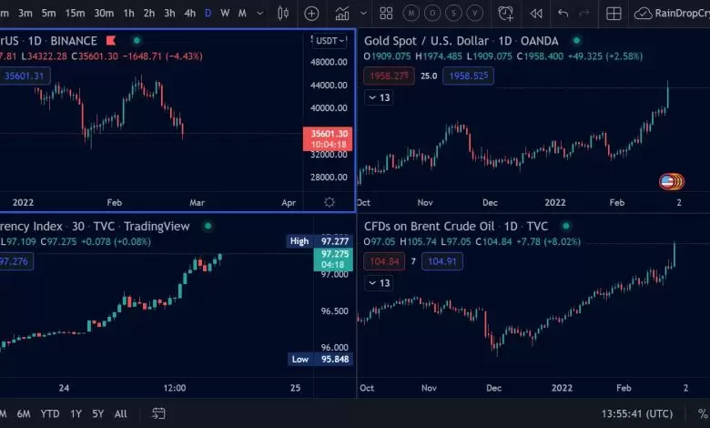Image resolution: width=710 pixels, height=428 pixels.
Task: Undo the last chart action
Action: 563,14
